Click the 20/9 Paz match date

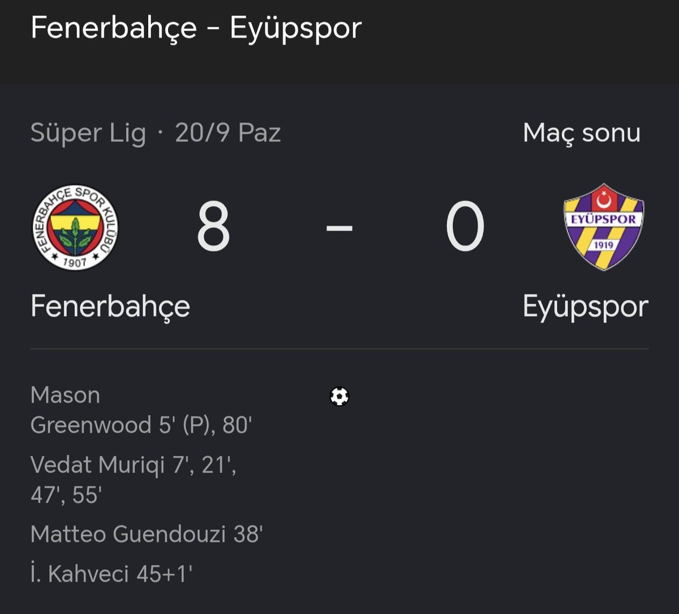[x=227, y=134]
